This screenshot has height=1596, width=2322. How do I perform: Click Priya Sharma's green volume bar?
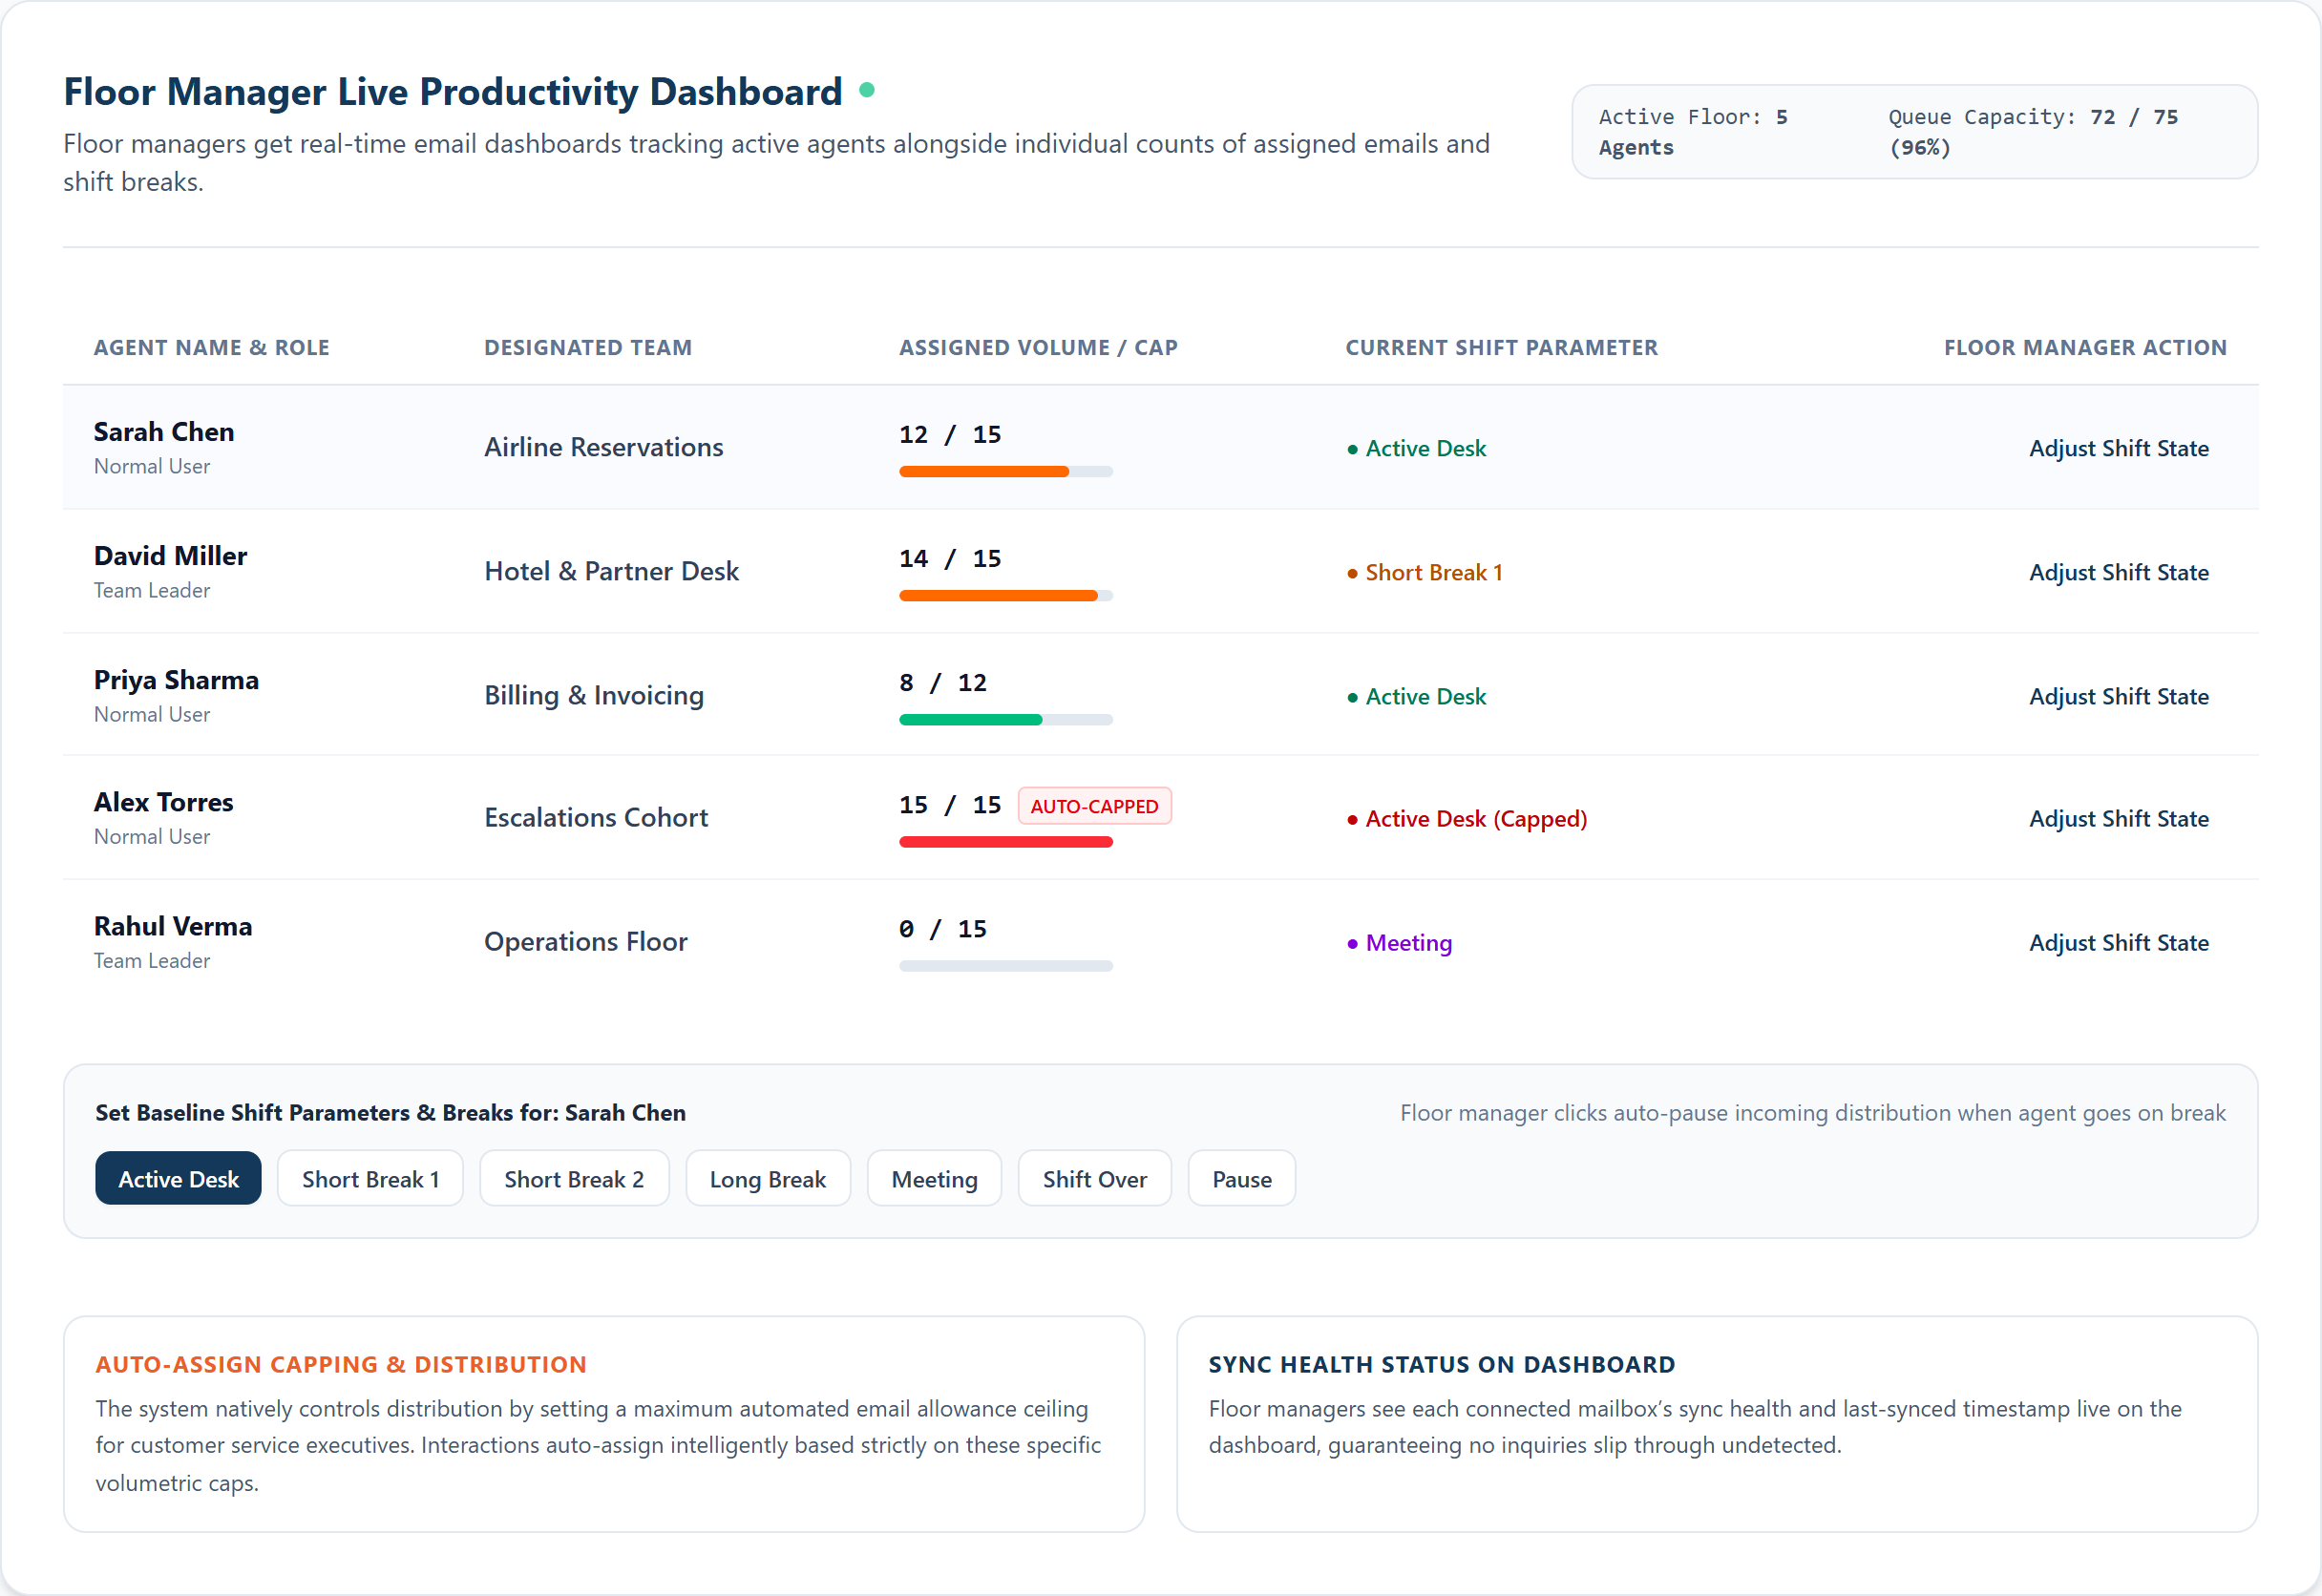(1005, 719)
